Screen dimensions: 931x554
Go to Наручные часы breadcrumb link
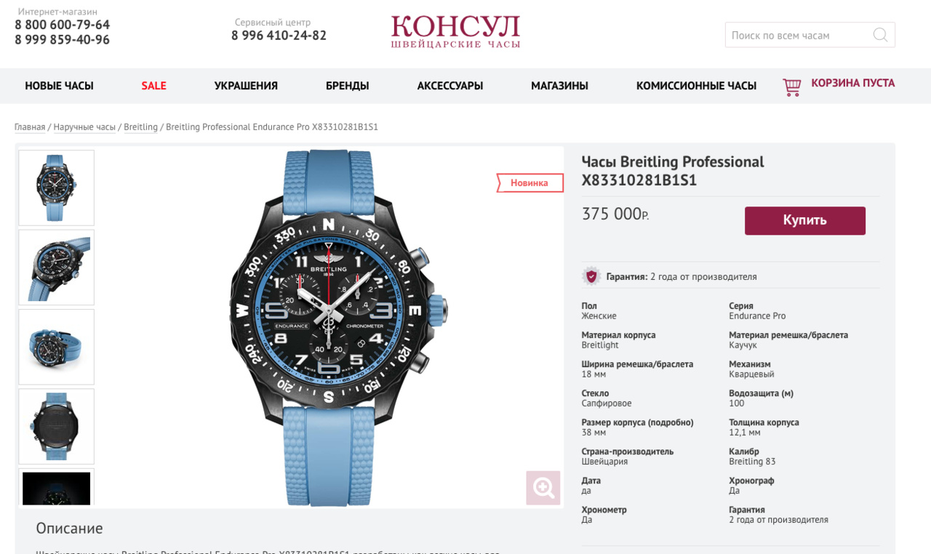(84, 127)
